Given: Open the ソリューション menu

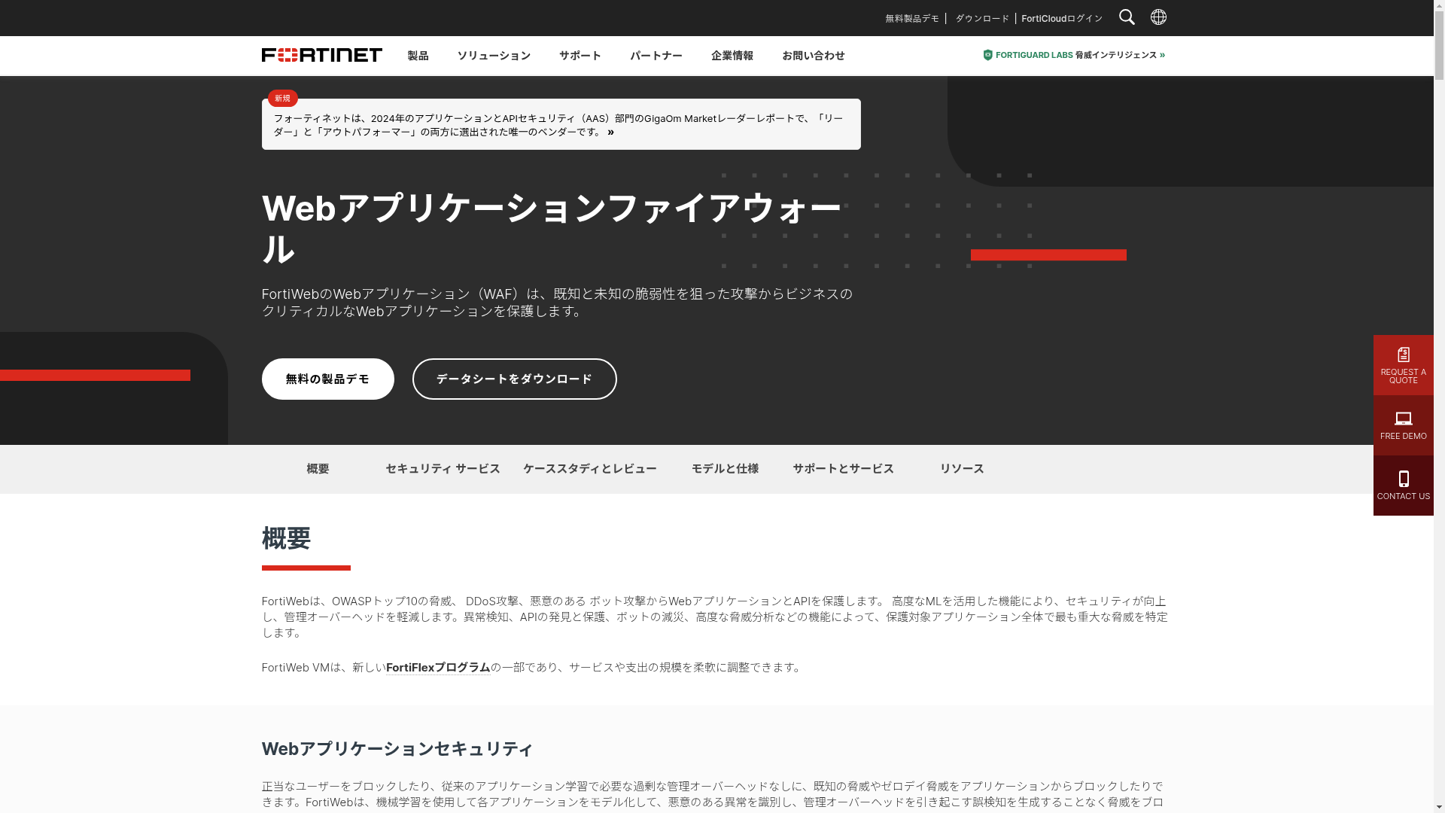Looking at the screenshot, I should (494, 56).
